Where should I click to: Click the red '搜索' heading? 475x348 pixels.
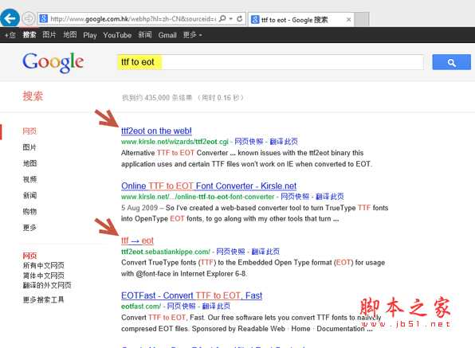[x=33, y=96]
